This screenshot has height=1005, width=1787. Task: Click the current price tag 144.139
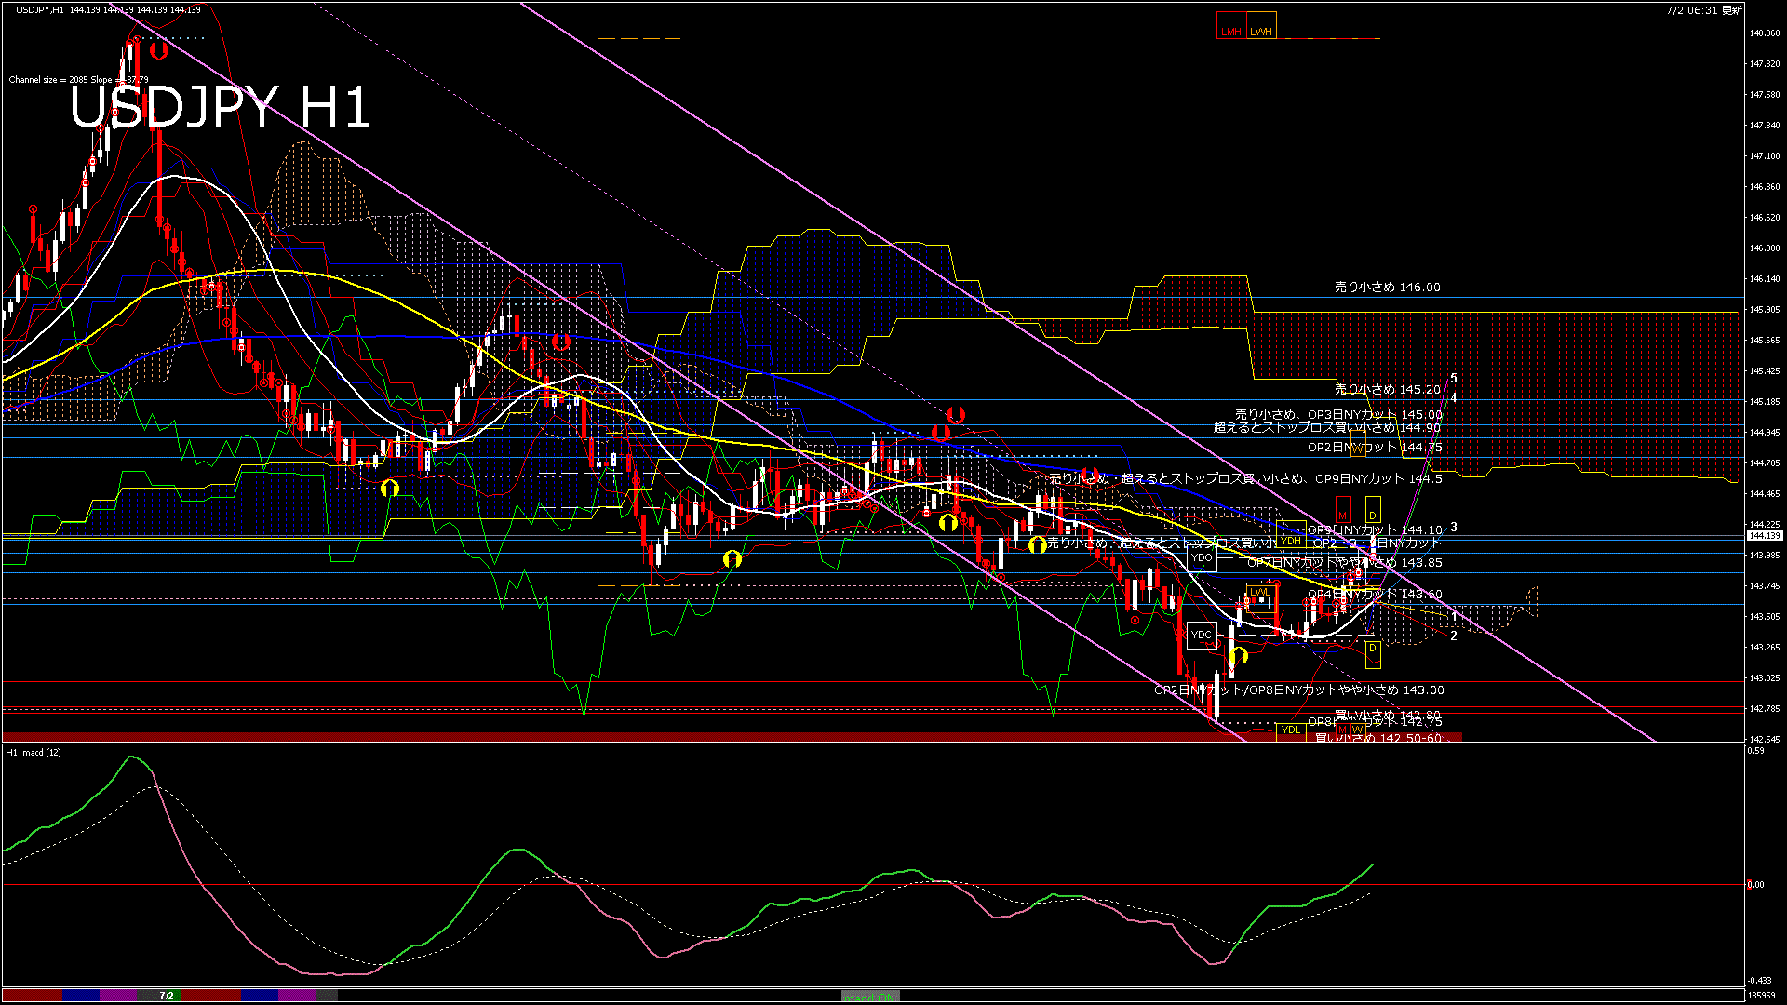click(x=1764, y=536)
